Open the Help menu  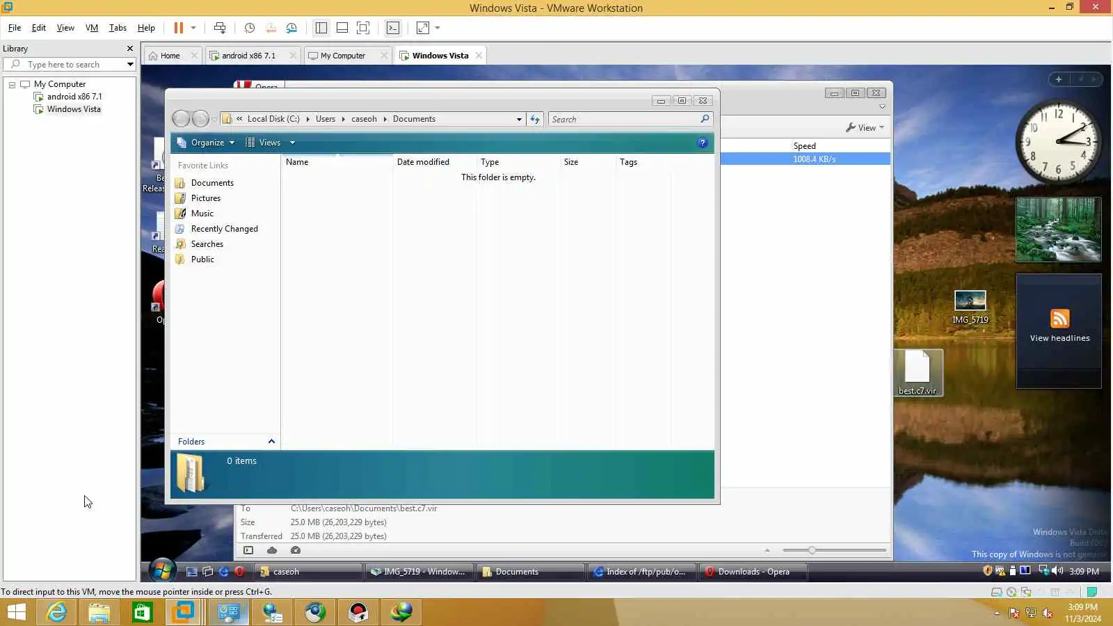click(x=146, y=28)
